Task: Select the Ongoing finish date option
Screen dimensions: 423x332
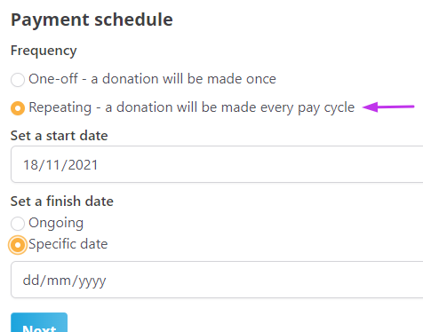Action: point(18,224)
